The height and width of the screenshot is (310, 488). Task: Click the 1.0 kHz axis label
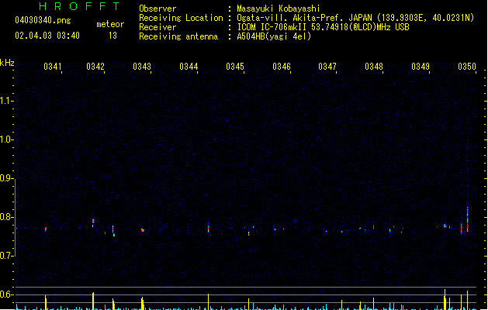coord(6,139)
